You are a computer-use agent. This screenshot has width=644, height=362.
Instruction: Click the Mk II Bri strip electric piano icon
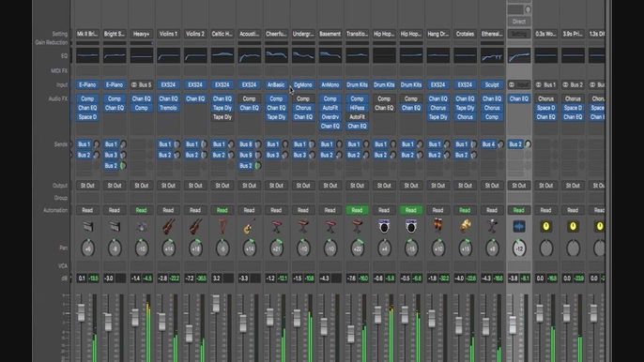click(87, 227)
